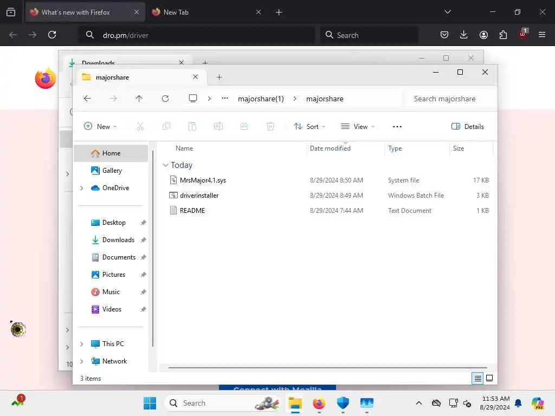
Task: Toggle the Details pane button
Action: coord(468,126)
